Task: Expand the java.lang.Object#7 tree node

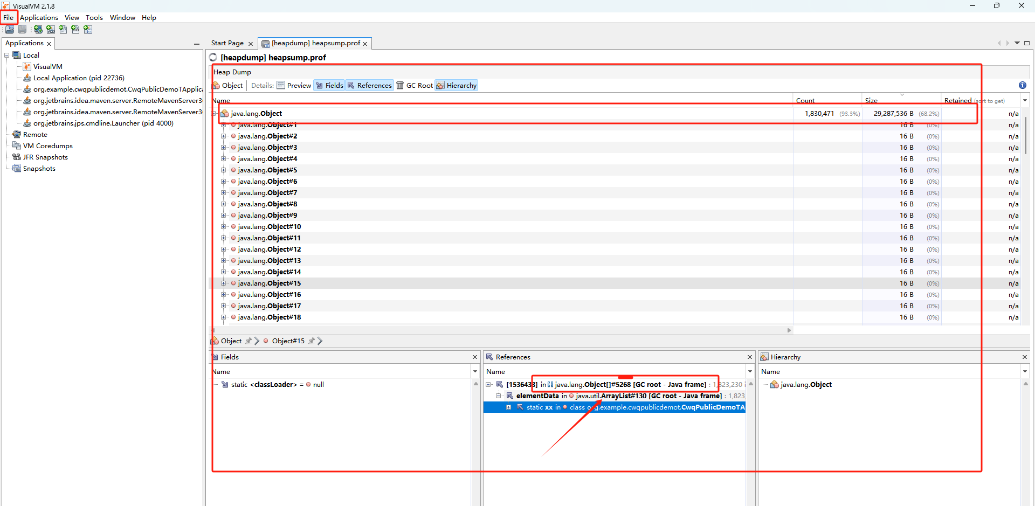Action: (223, 193)
